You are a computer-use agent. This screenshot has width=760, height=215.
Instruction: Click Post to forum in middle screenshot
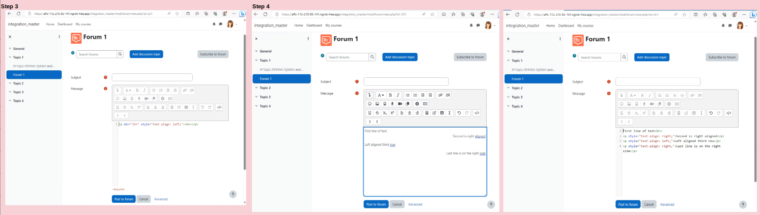pos(376,204)
